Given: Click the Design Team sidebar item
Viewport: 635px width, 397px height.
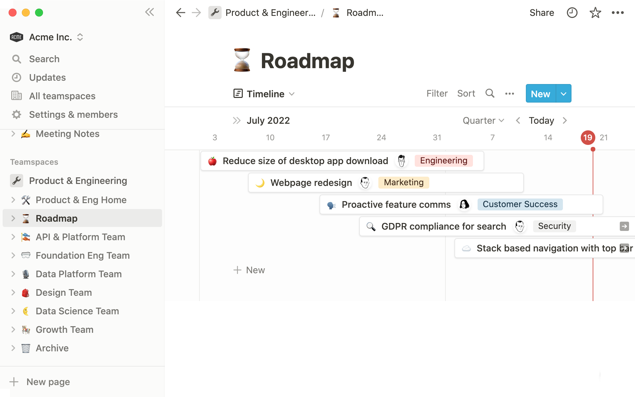Looking at the screenshot, I should [x=63, y=292].
